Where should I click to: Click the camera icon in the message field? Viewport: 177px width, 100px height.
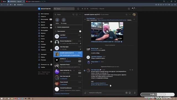pos(127,93)
